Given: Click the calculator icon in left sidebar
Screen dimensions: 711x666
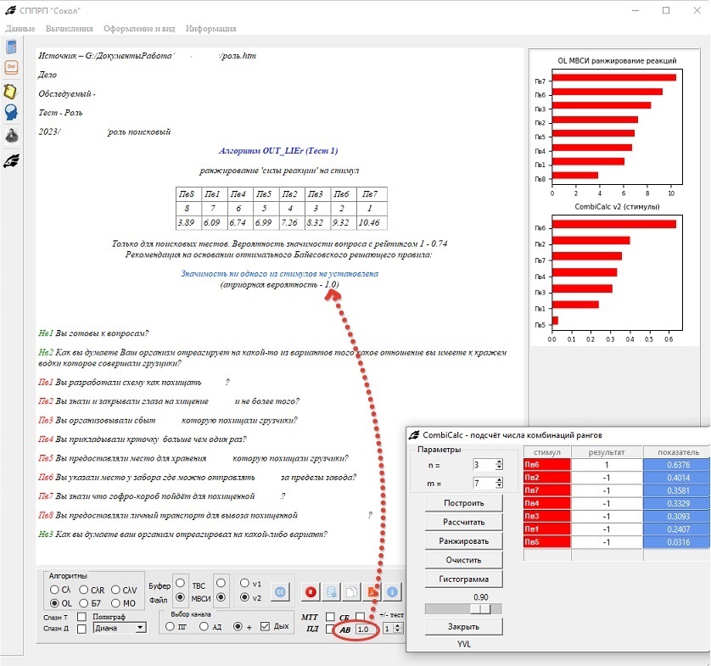Looking at the screenshot, I should pos(12,47).
